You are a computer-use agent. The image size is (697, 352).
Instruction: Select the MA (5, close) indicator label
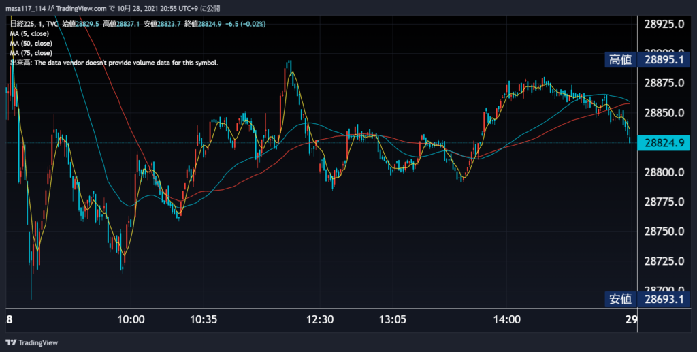[x=29, y=34]
